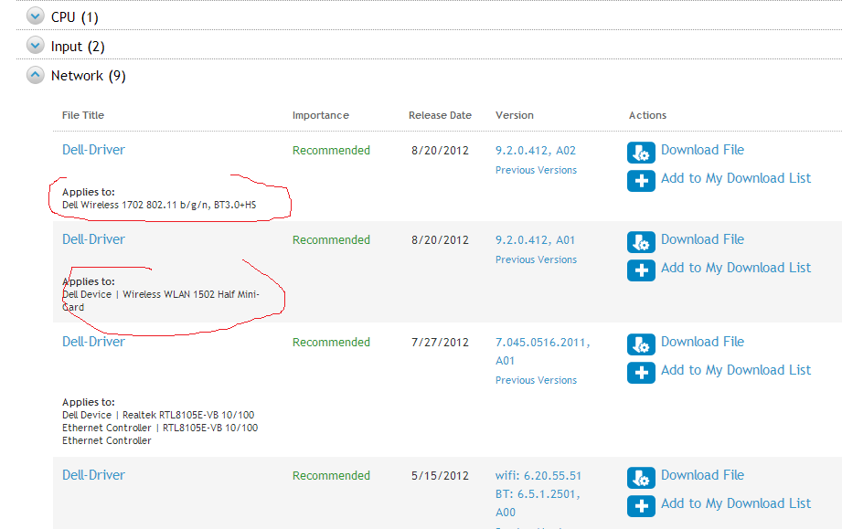This screenshot has height=529, width=842.
Task: Open Dell-Driver link for Dell Wireless 1702
Action: pyautogui.click(x=93, y=150)
